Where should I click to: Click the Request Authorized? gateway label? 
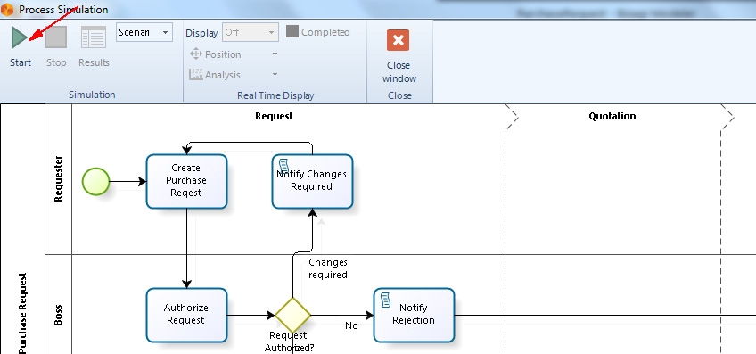[289, 342]
